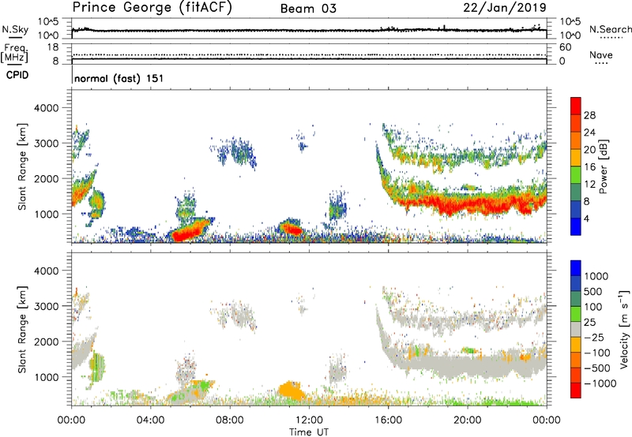Click the '2000' range tick in velocity panel
The width and height of the screenshot is (632, 437).
[x=46, y=342]
